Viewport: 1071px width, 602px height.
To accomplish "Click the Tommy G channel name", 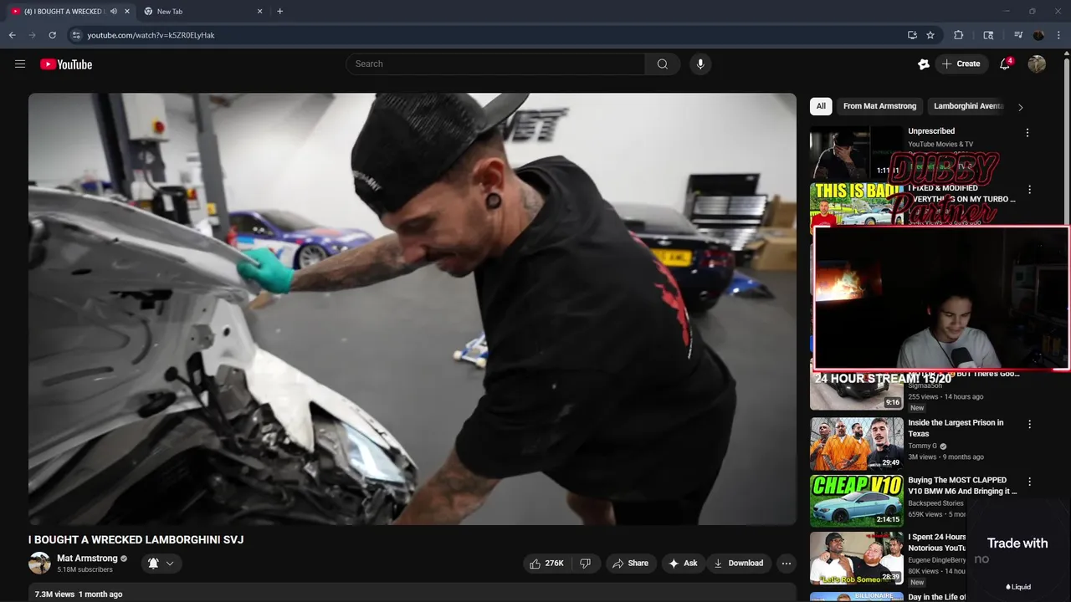I will tap(923, 446).
